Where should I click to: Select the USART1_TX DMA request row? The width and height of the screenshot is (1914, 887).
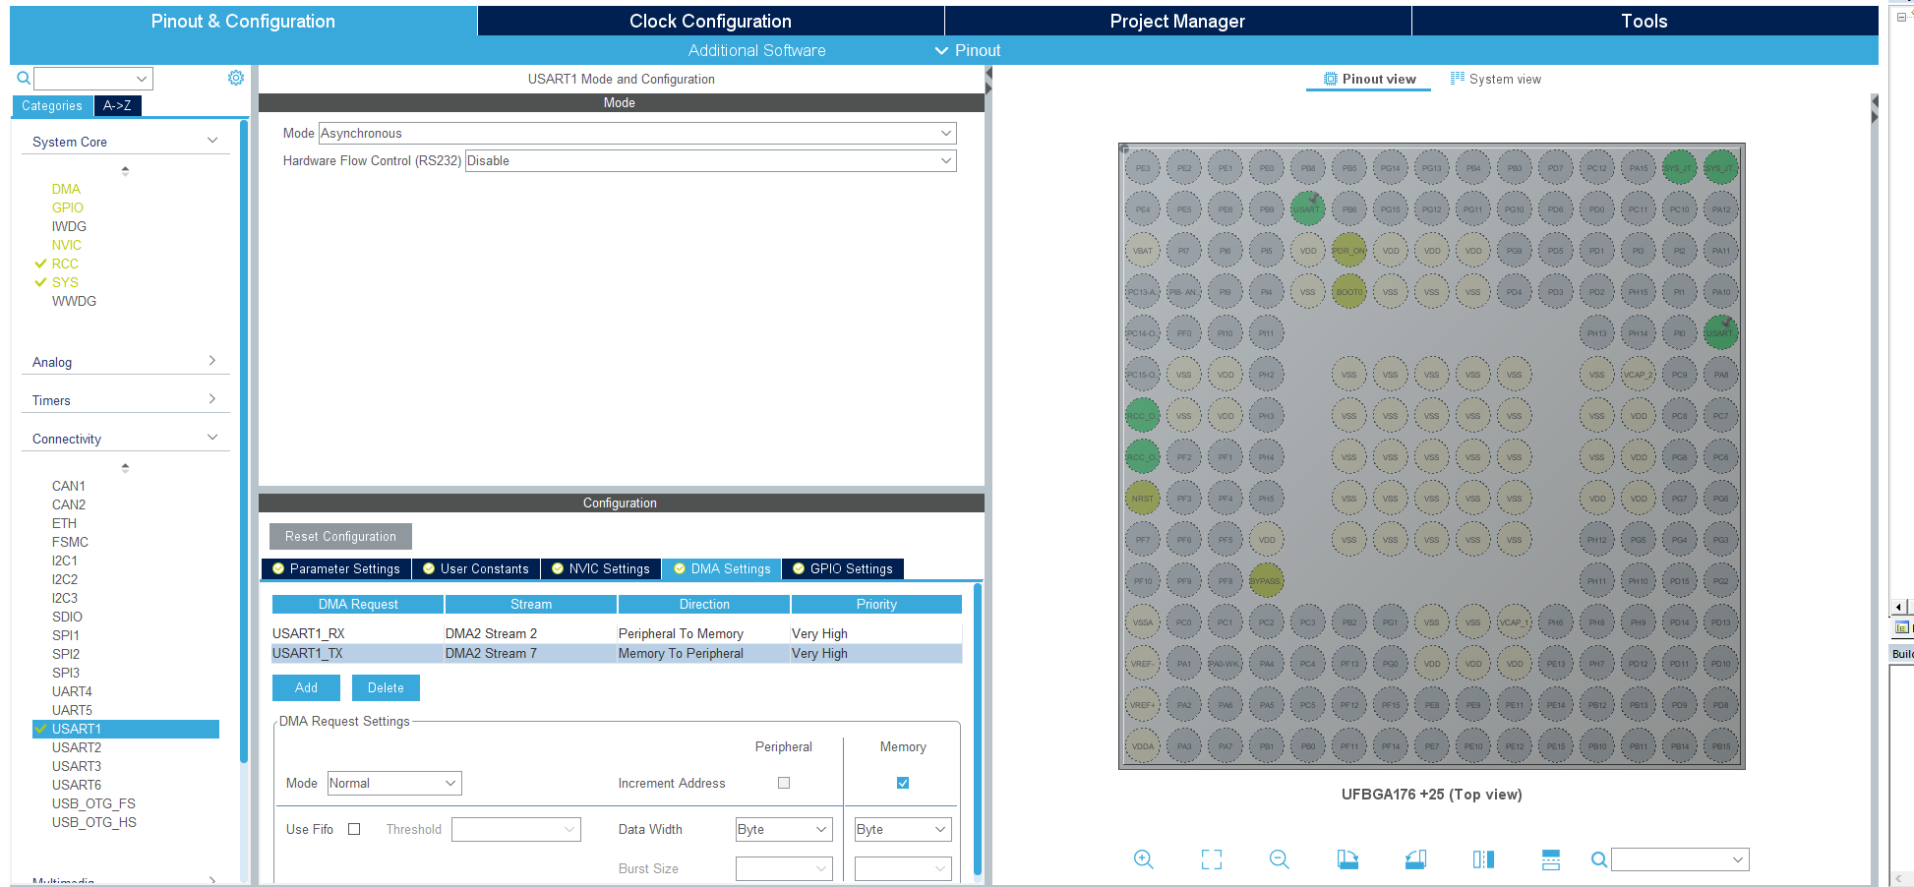(617, 653)
